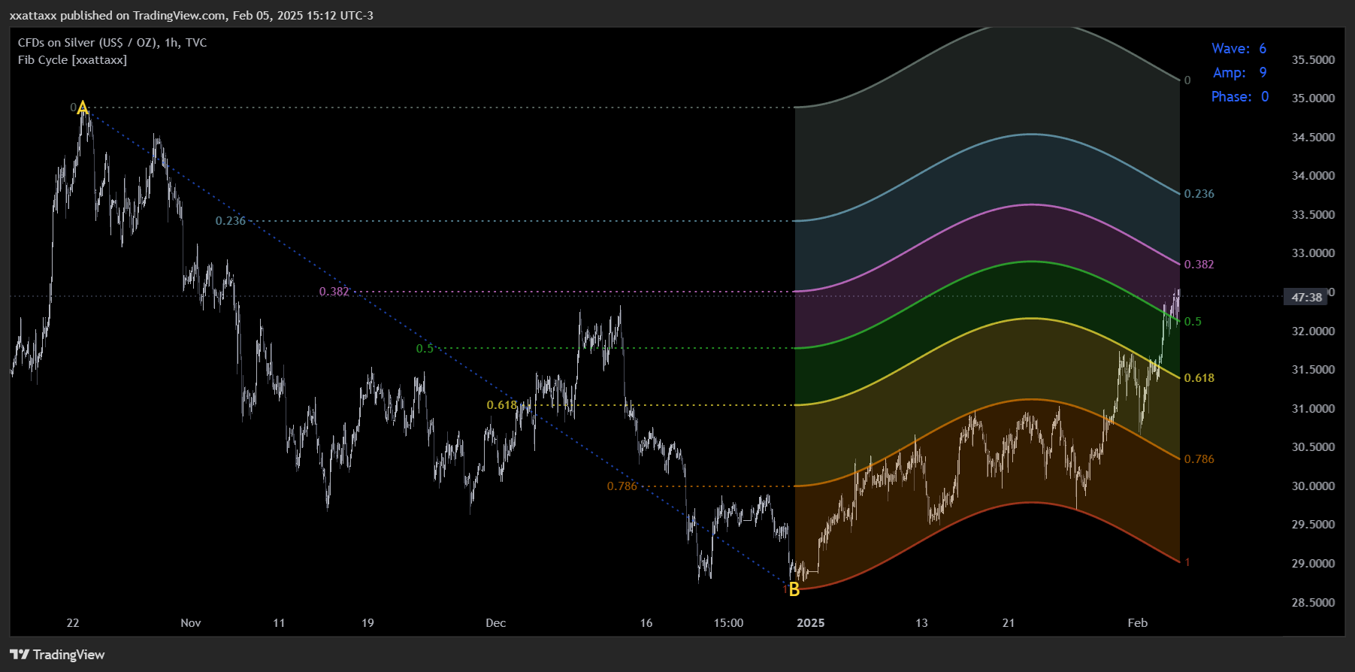
Task: Click the 34.0000 price axis label
Action: click(x=1313, y=175)
